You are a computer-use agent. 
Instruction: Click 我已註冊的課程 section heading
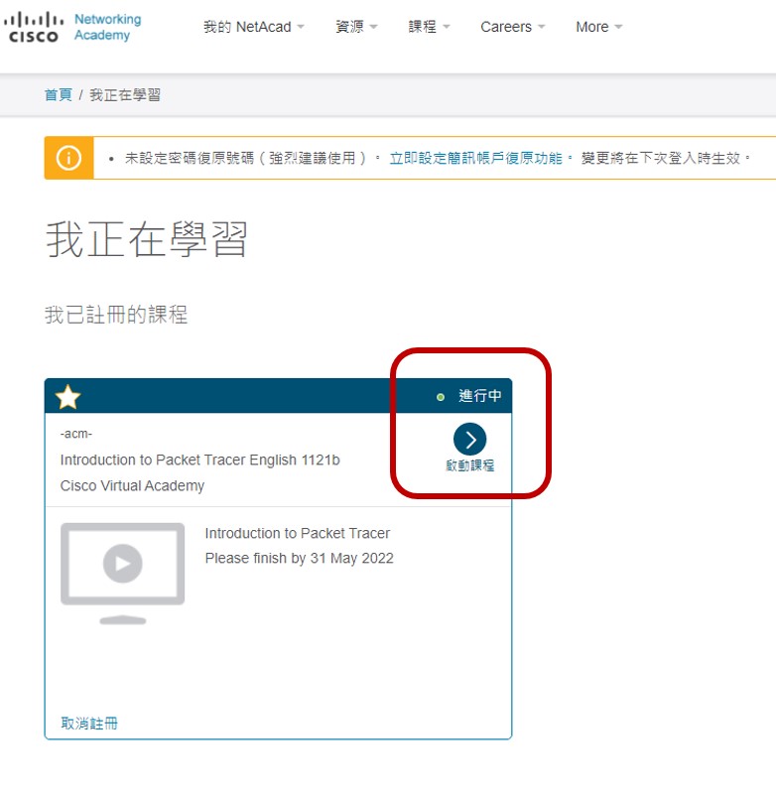coord(116,315)
